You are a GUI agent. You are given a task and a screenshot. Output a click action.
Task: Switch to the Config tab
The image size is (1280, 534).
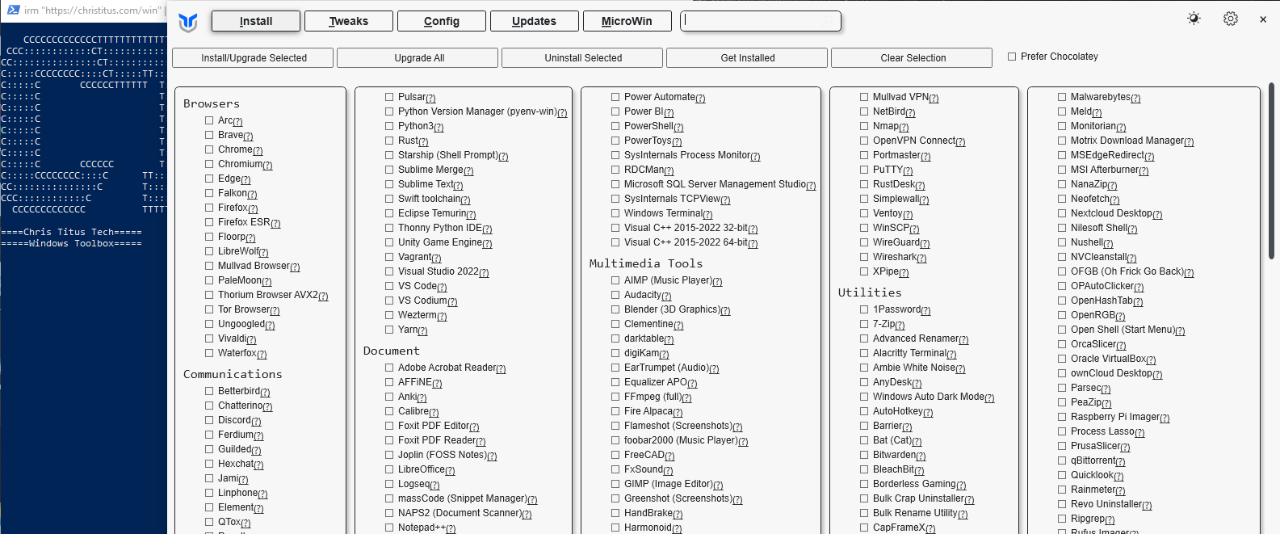442,21
